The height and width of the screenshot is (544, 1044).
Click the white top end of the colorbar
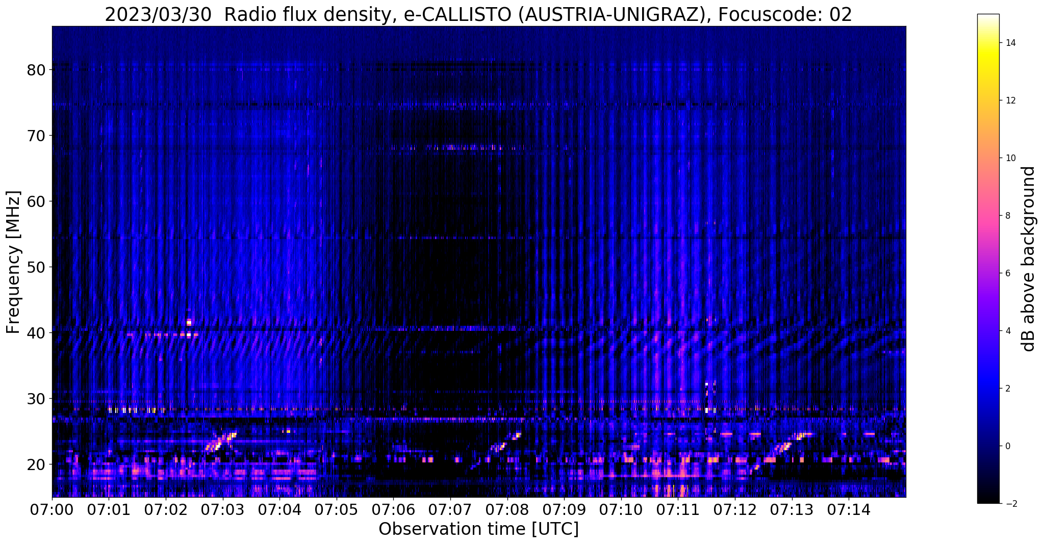[x=988, y=17]
